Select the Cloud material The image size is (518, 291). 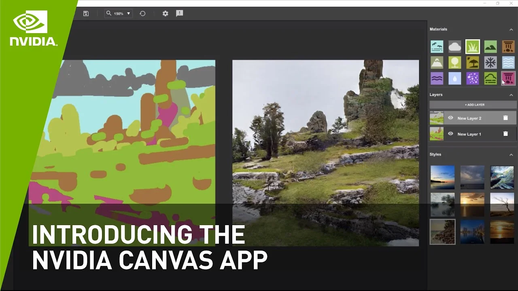point(454,47)
